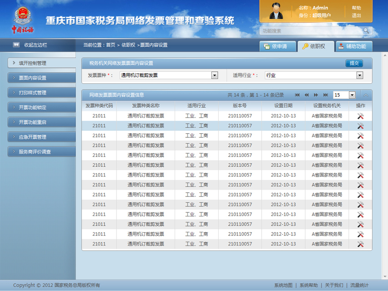This screenshot has height=291, width=388.
Task: Click the 设置税务机关 column header
Action: pyautogui.click(x=327, y=105)
